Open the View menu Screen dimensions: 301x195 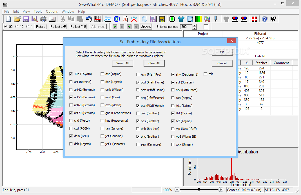pyautogui.click(x=26, y=12)
